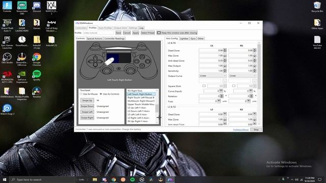Open Output Slots tab
This screenshot has width=326, height=183.
click(x=120, y=28)
